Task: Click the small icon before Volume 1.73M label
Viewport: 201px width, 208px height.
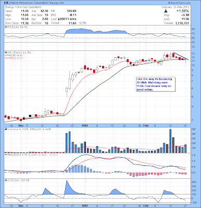Action: pyautogui.click(x=6, y=129)
